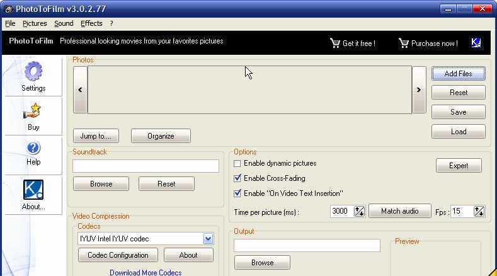Show next photos with right arrow
Screen dimensions: 497x276
(x=419, y=89)
